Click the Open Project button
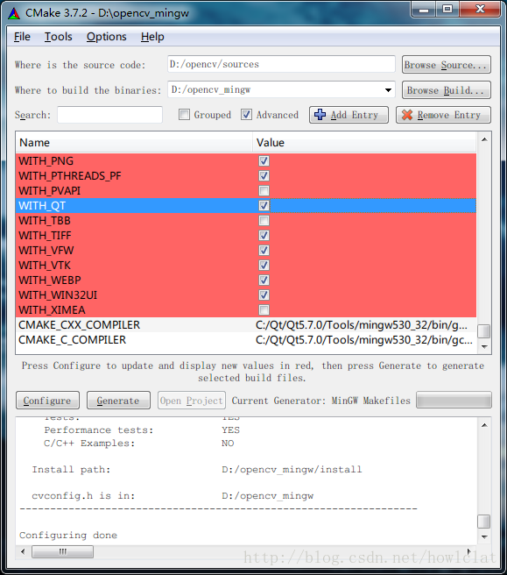Screen dimensions: 507x575 coord(192,400)
